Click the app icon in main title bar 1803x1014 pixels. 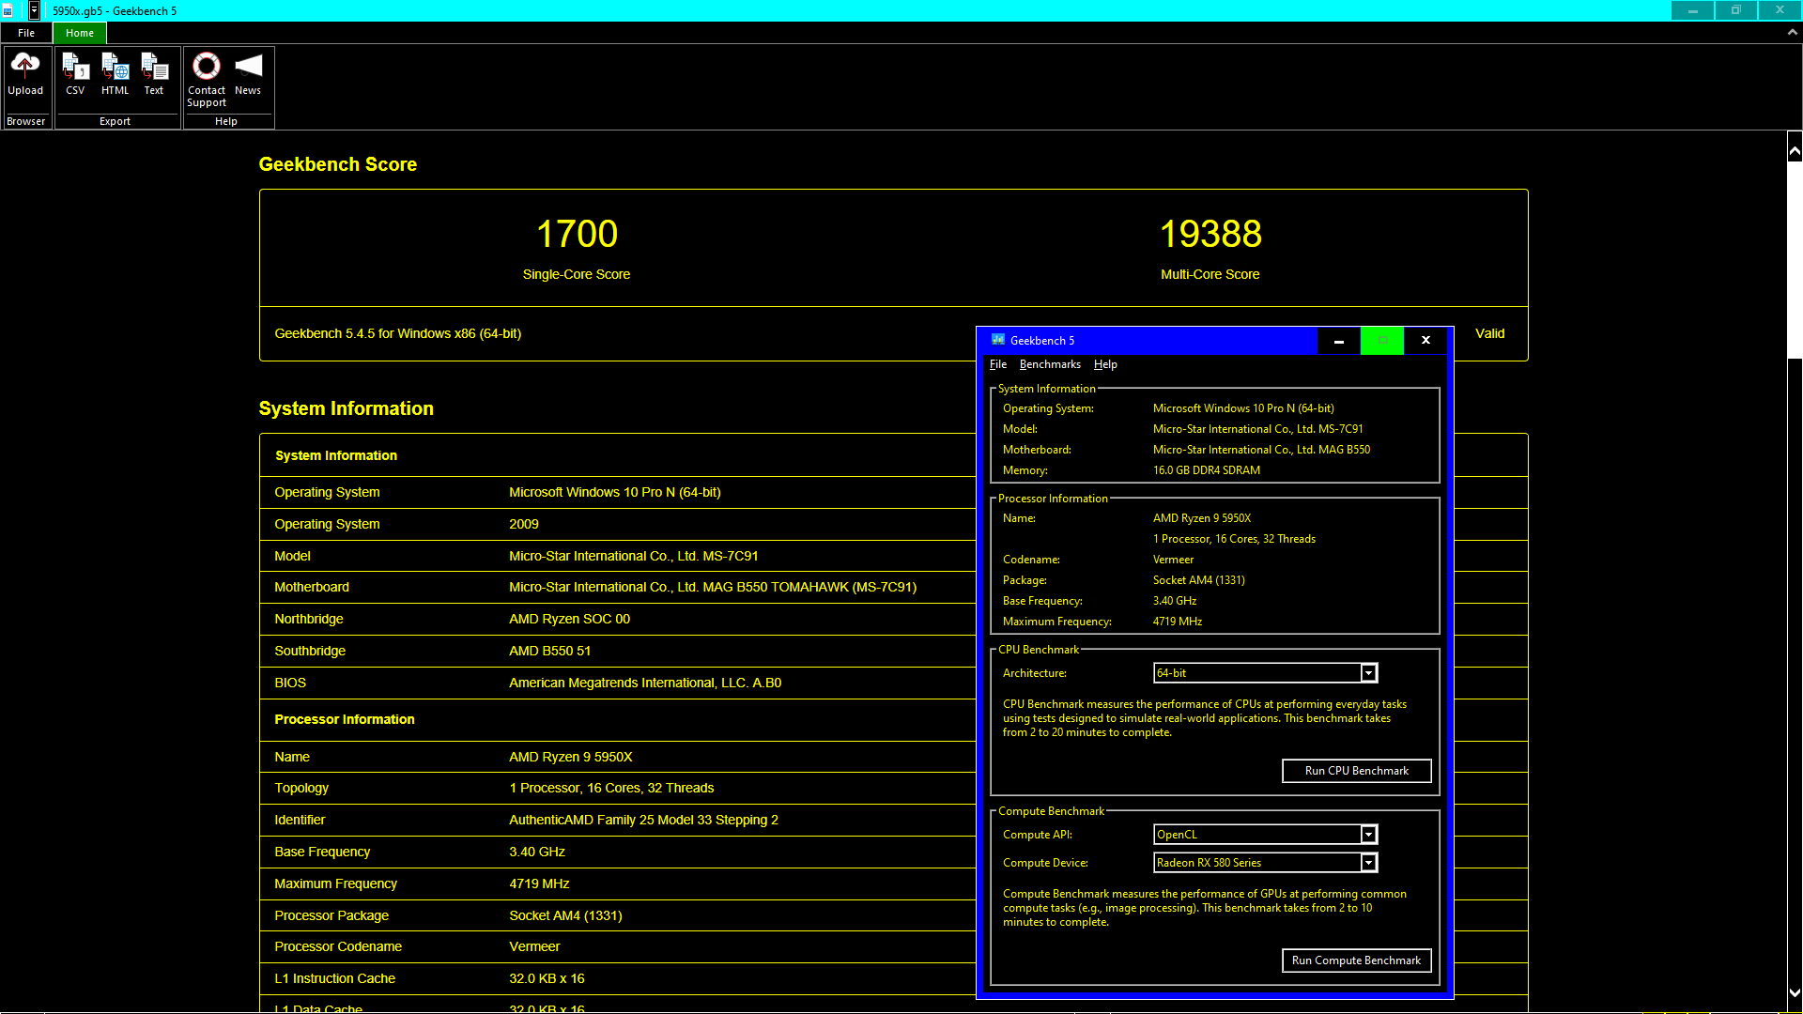pyautogui.click(x=8, y=10)
